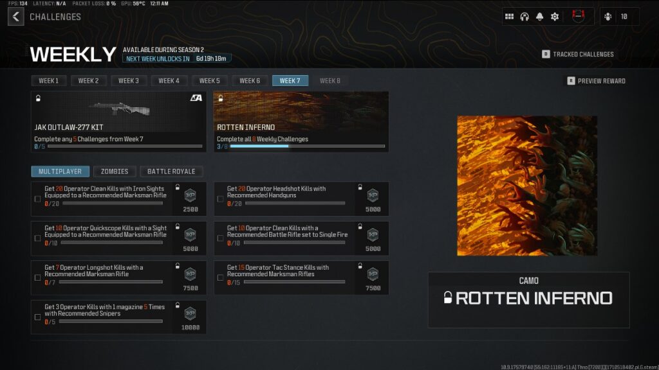Open the grid menu icon

509,17
